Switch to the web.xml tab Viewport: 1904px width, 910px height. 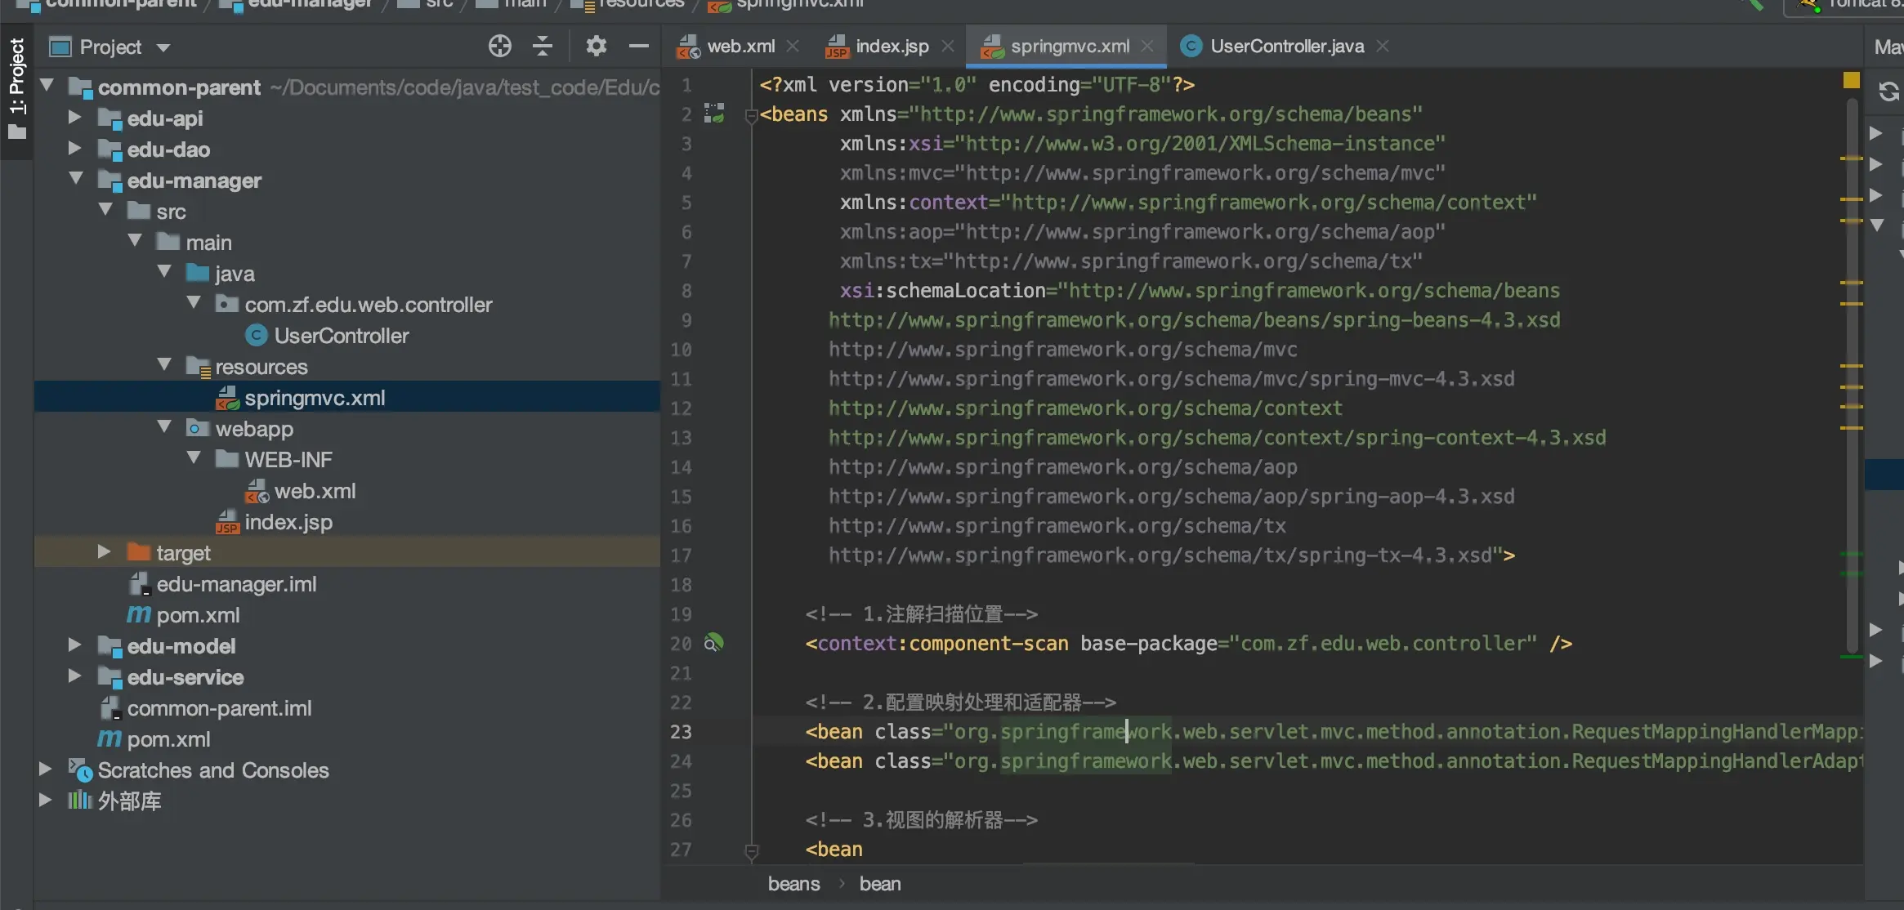coord(740,47)
